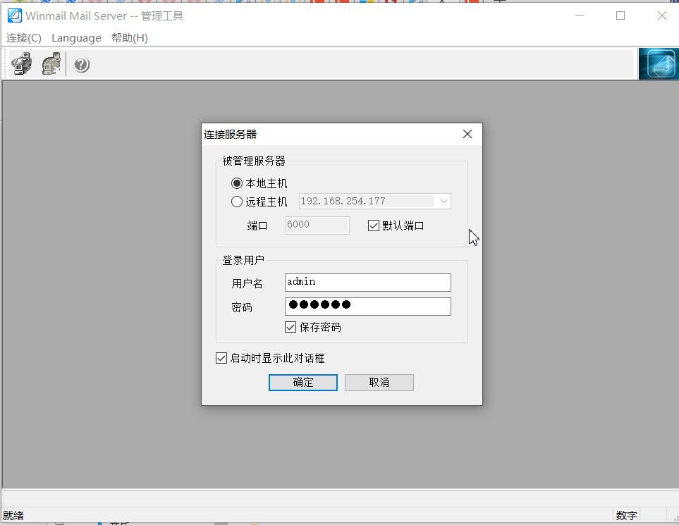679x525 pixels.
Task: Select the connect-to-server toolbar icon
Action: point(21,63)
